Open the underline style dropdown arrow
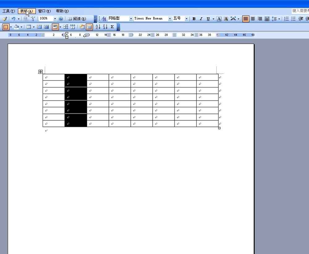309x254 pixels. 214,19
